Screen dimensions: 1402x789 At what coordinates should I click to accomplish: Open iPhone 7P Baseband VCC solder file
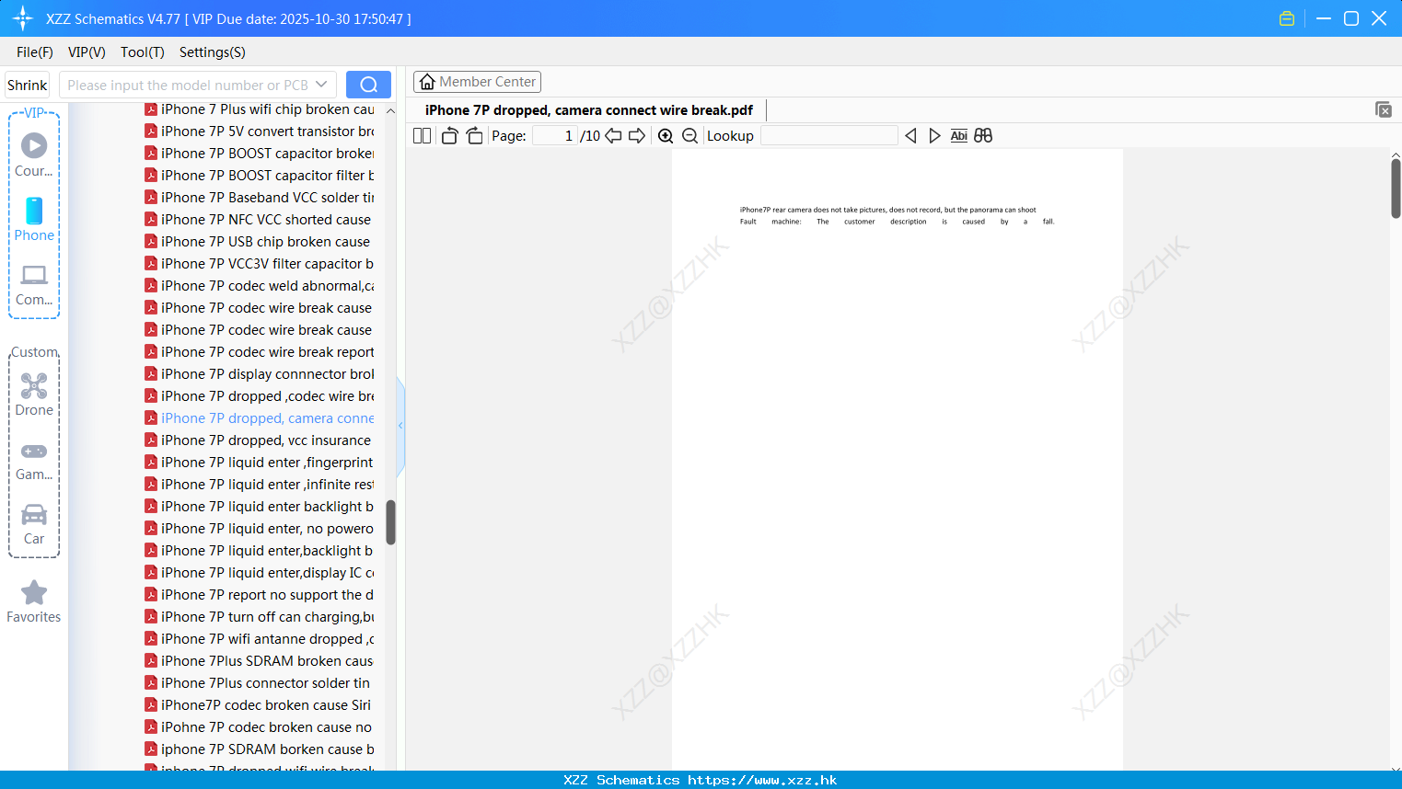[259, 198]
